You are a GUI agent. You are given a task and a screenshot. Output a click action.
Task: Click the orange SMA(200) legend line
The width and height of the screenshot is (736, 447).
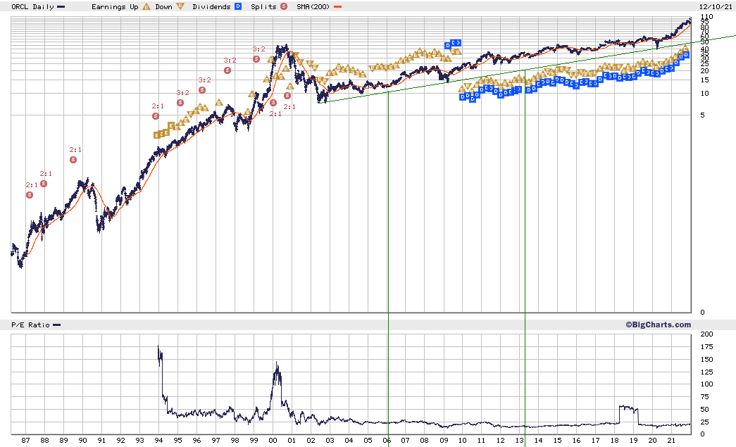[337, 7]
